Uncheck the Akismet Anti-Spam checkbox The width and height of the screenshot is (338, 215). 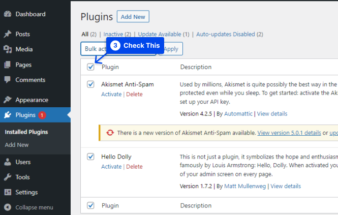click(90, 84)
